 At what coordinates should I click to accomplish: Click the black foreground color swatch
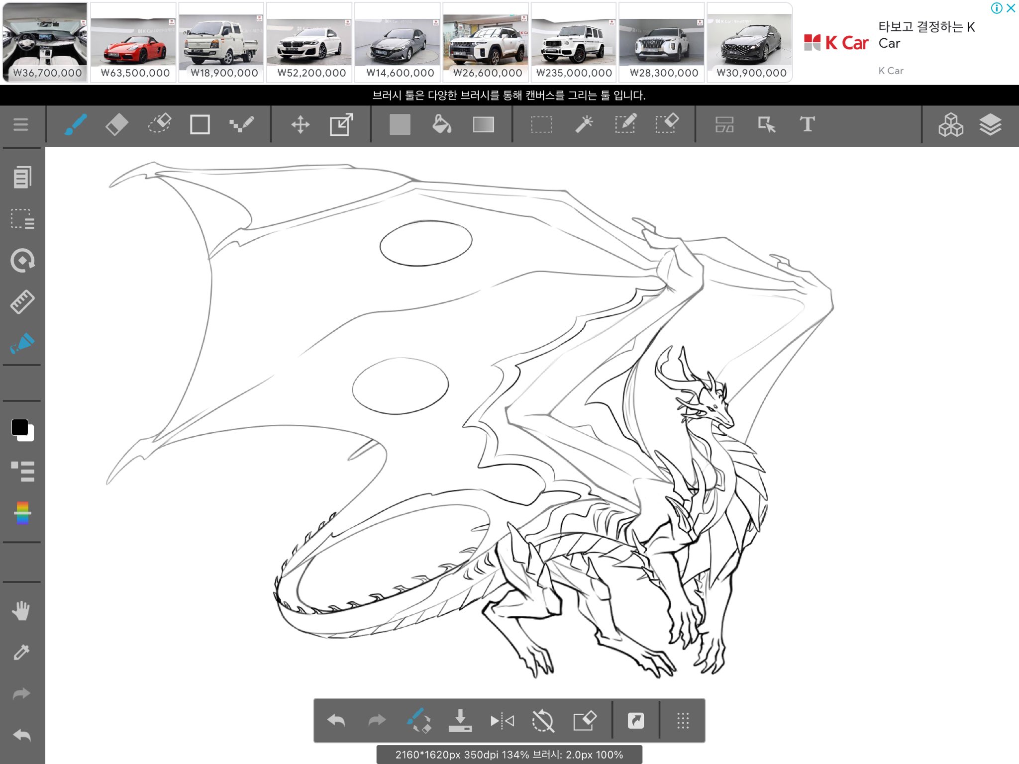(x=19, y=427)
